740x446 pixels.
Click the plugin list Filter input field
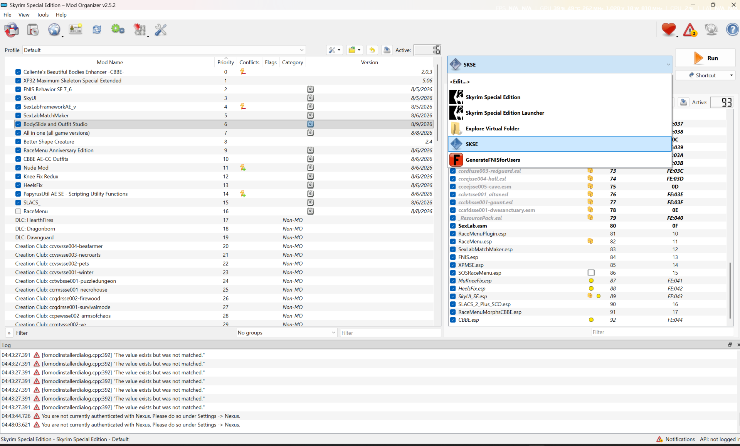[662, 332]
